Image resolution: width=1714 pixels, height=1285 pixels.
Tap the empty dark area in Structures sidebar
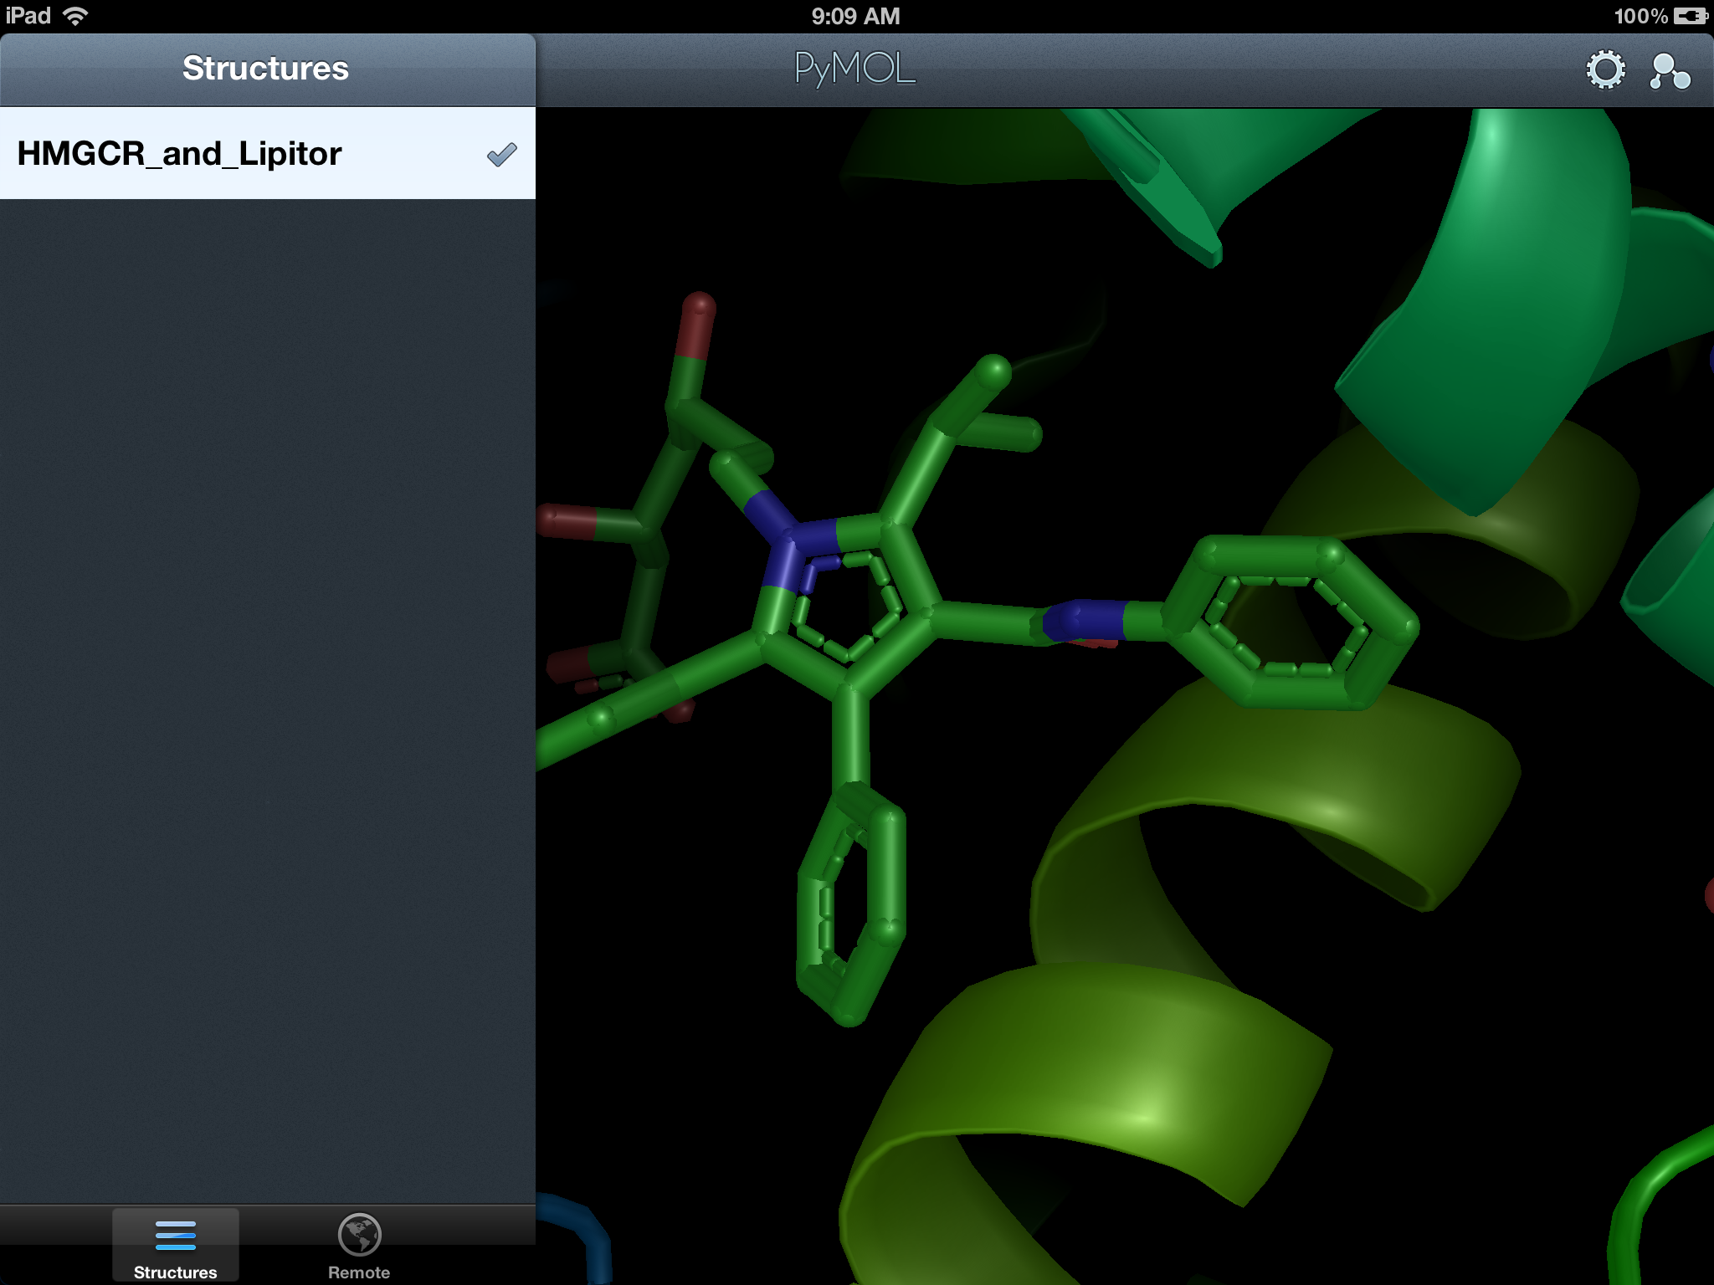click(268, 669)
